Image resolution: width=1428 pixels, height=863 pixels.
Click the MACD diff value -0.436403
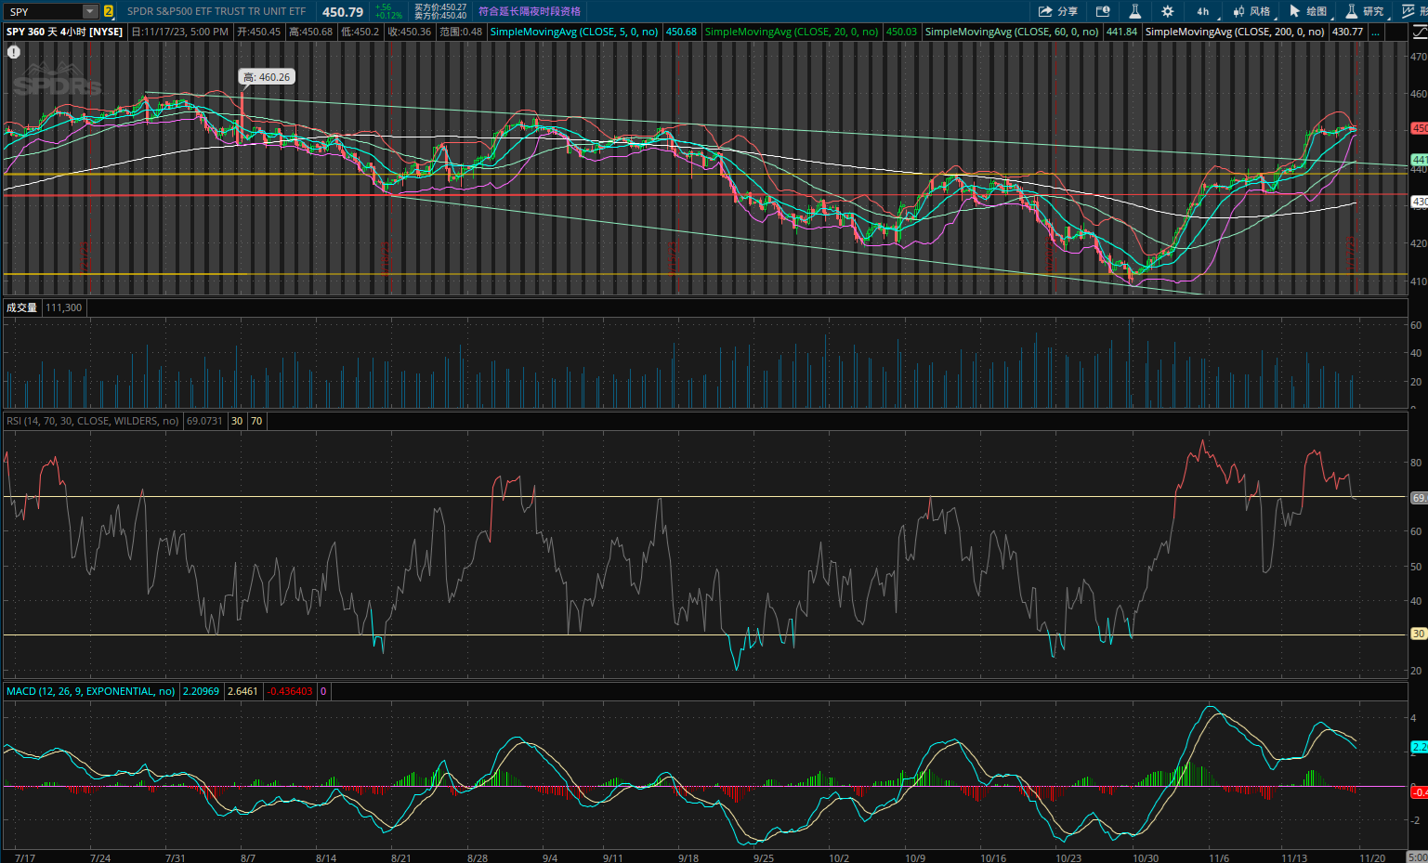[x=290, y=691]
